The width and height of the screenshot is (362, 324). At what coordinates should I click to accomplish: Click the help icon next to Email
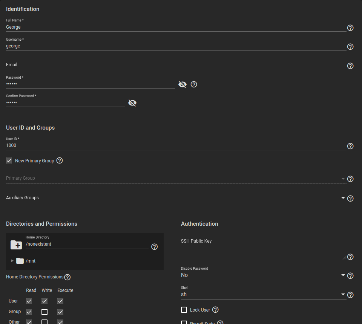[x=350, y=66]
